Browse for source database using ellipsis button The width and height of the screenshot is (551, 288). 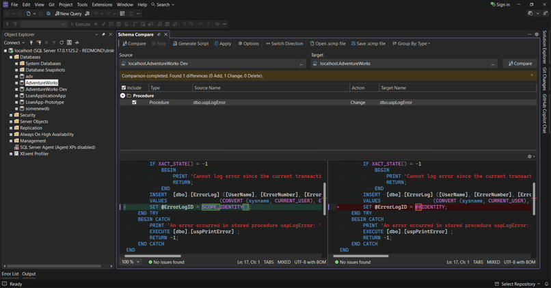point(301,64)
